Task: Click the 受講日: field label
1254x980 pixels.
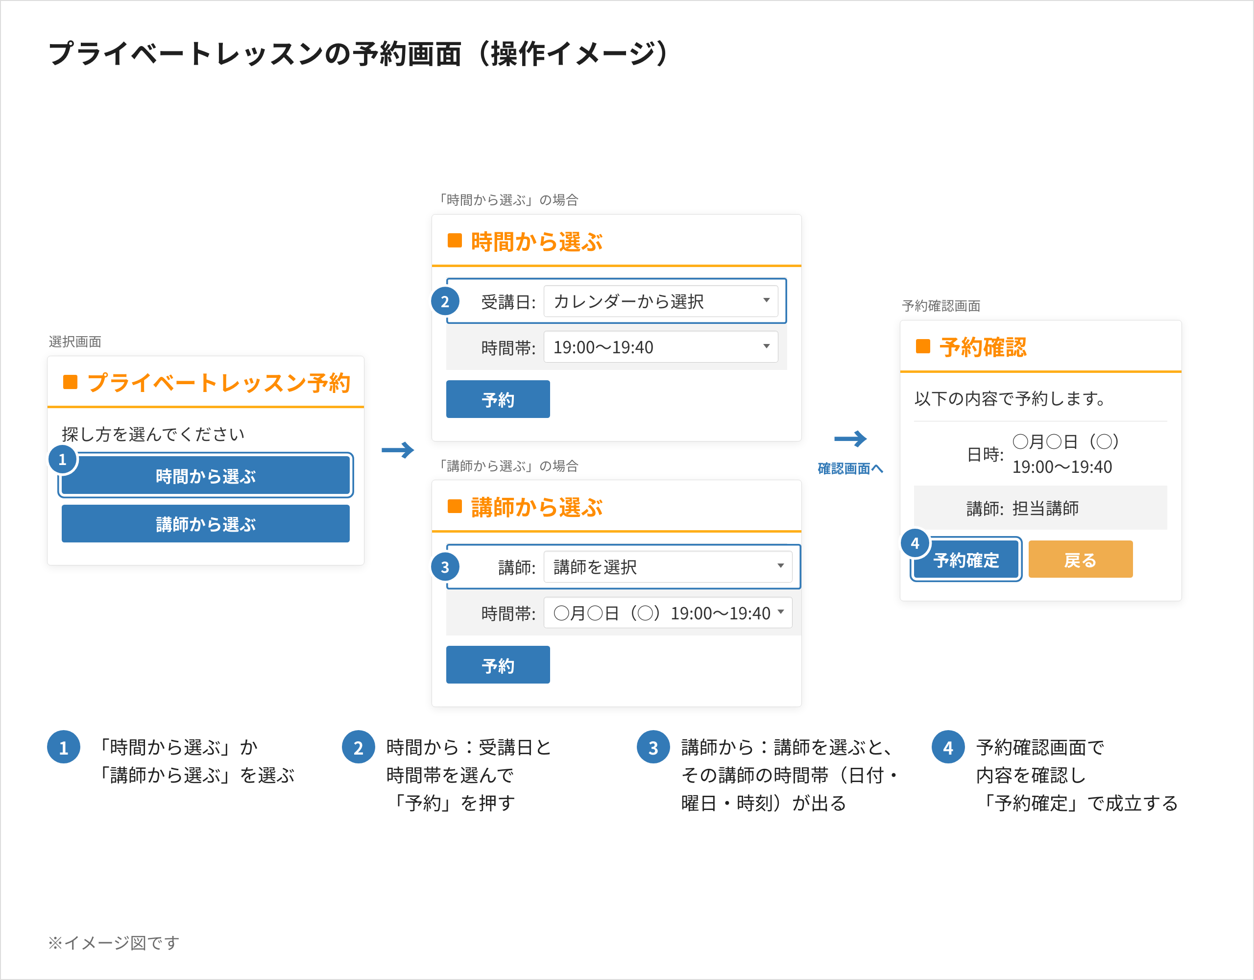Action: [x=508, y=301]
